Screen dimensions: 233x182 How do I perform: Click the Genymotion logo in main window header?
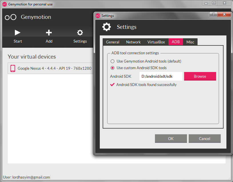(x=11, y=17)
